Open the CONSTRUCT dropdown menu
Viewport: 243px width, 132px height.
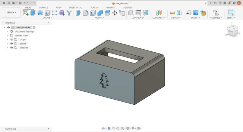pos(159,18)
